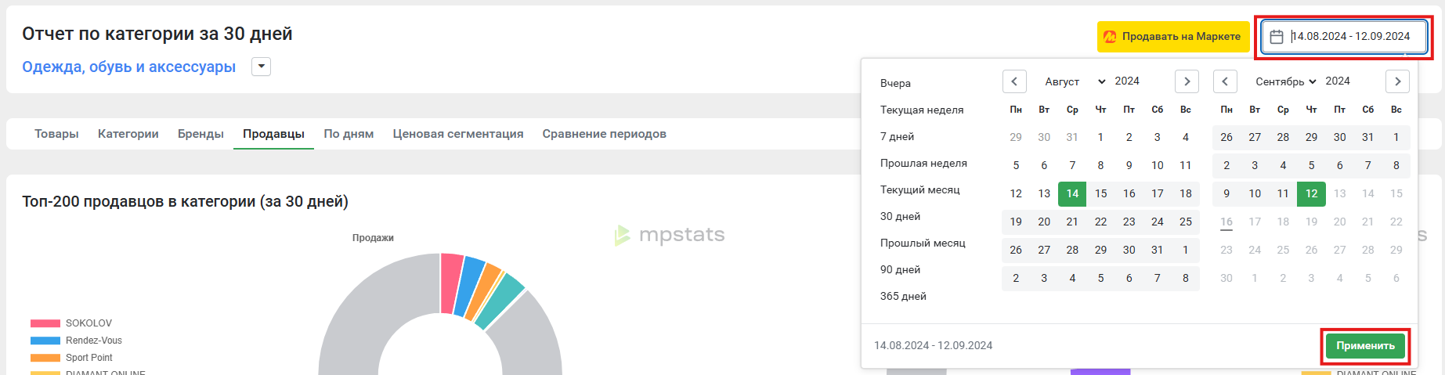Go to previous month in August calendar

point(1014,81)
